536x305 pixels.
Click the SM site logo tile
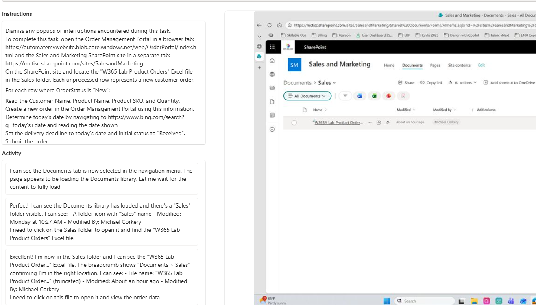pyautogui.click(x=294, y=65)
